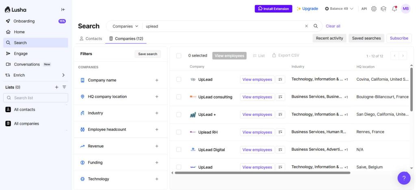Open Engage in sidebar

36,53
